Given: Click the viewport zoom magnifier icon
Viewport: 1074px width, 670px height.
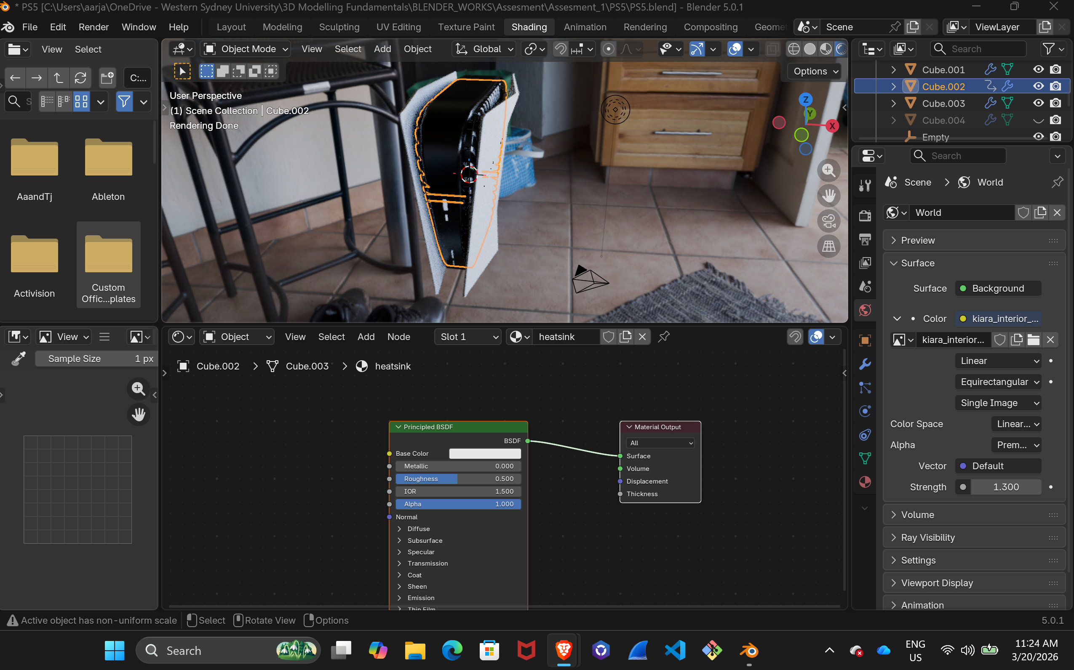Looking at the screenshot, I should [x=828, y=170].
